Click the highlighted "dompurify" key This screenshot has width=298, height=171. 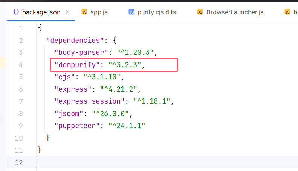point(77,65)
